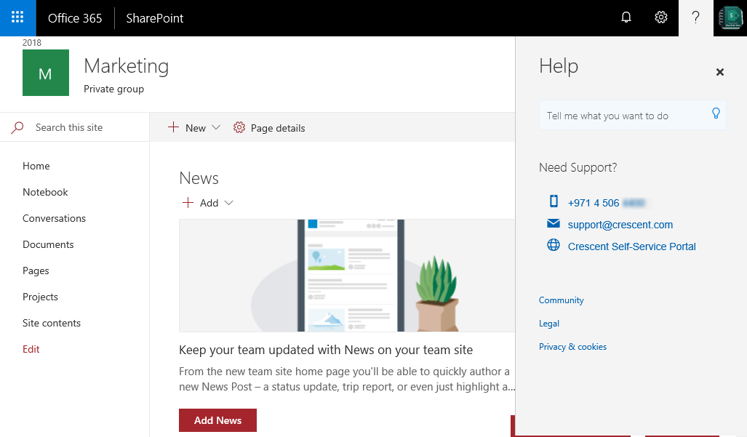
Task: Open the user profile avatar
Action: point(730,18)
